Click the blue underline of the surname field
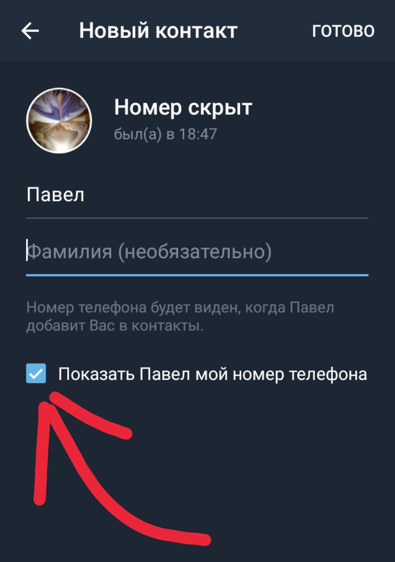Viewport: 395px width, 562px height. point(197,275)
